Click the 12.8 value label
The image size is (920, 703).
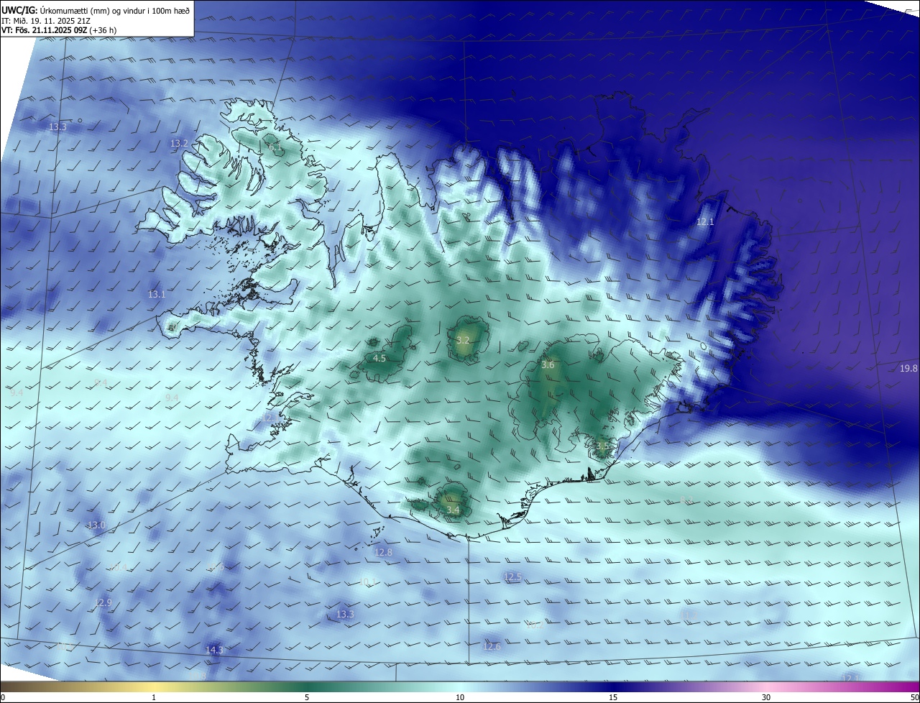coord(384,552)
